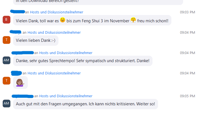Select the 'Danke, sehr gutes Sprechtempo!' message bubble
The width and height of the screenshot is (197, 124).
(x=83, y=61)
